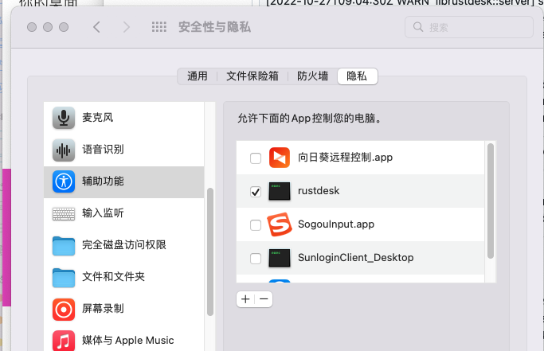Click the privacy category sidebar scrollbar
The image size is (544, 351).
click(210, 252)
